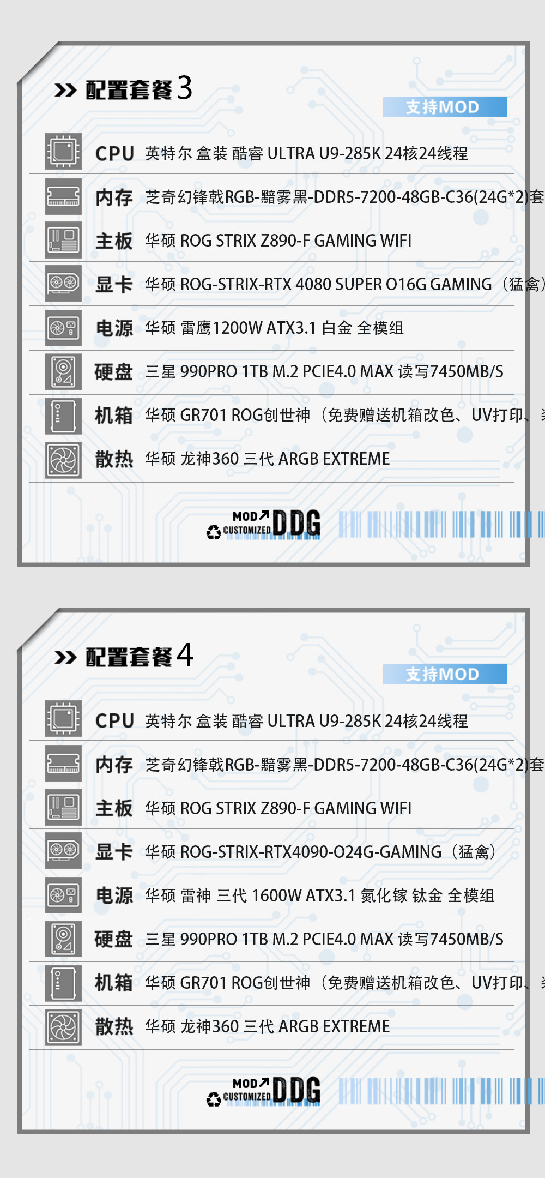Screen dimensions: 545x1178
Task: Click the 三星 990PRO 1TB text in package 4
Action: tap(324, 939)
